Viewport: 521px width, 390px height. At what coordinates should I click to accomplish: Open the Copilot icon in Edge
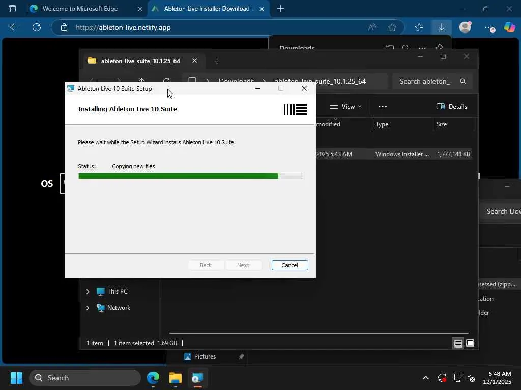coord(509,27)
